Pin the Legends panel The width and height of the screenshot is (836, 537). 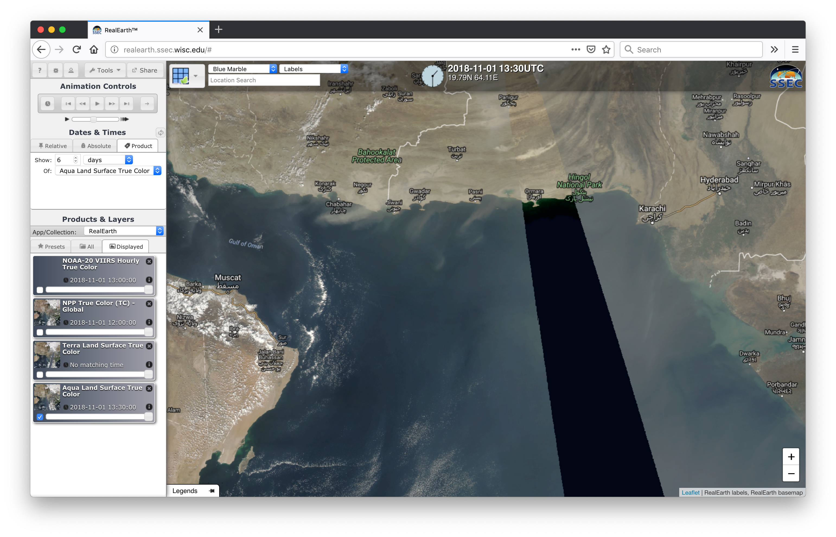[212, 491]
